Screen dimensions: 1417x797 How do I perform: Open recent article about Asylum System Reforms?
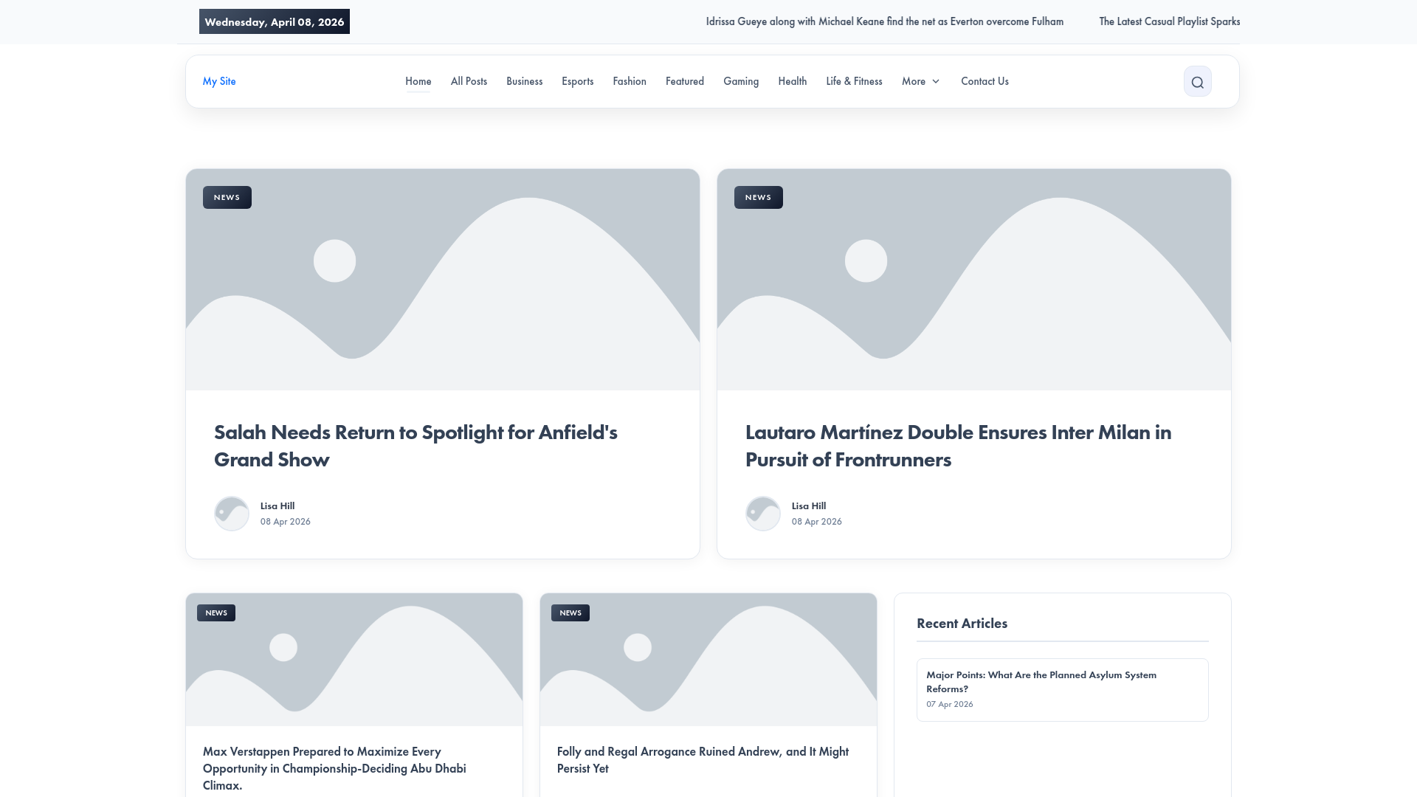[1041, 681]
